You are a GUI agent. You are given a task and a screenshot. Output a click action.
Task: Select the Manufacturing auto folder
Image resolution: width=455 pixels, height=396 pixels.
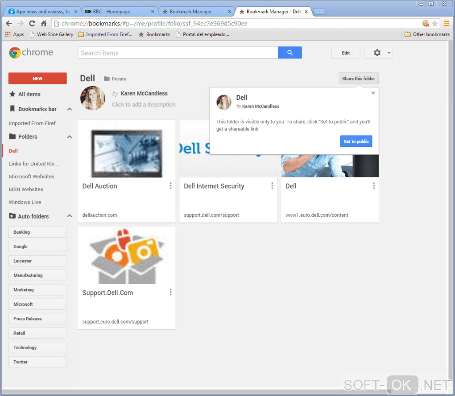pos(37,275)
